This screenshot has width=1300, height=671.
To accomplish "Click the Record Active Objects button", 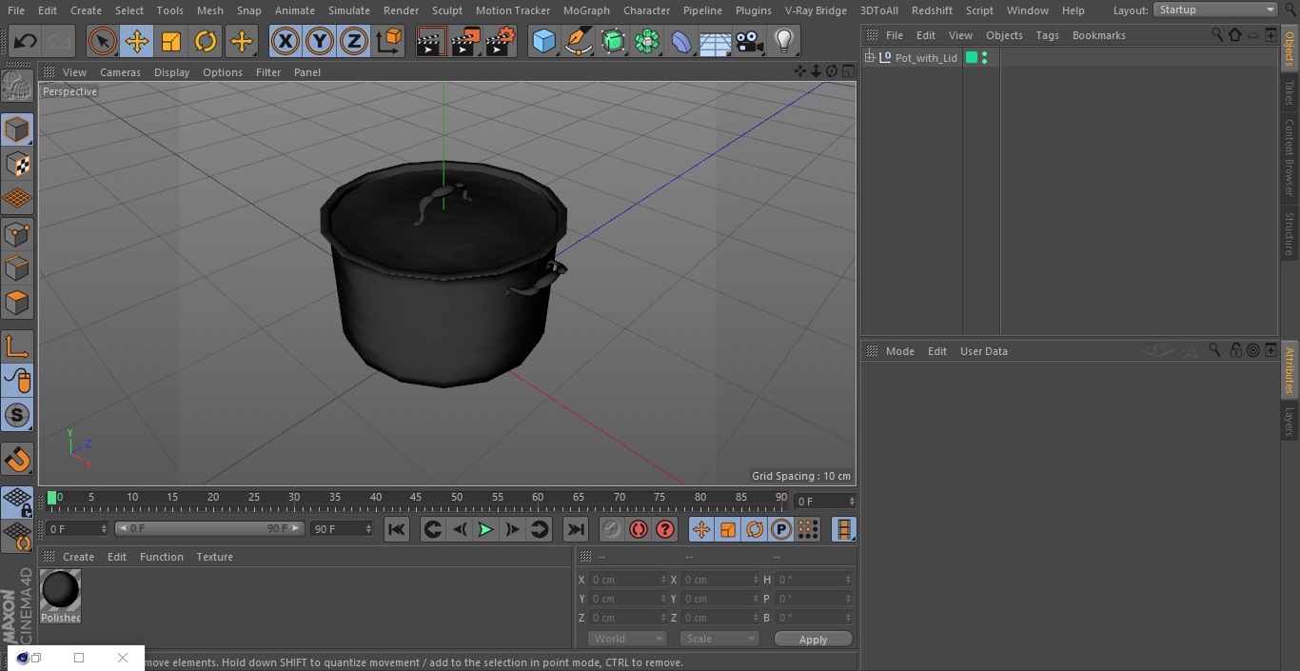I will pyautogui.click(x=612, y=529).
